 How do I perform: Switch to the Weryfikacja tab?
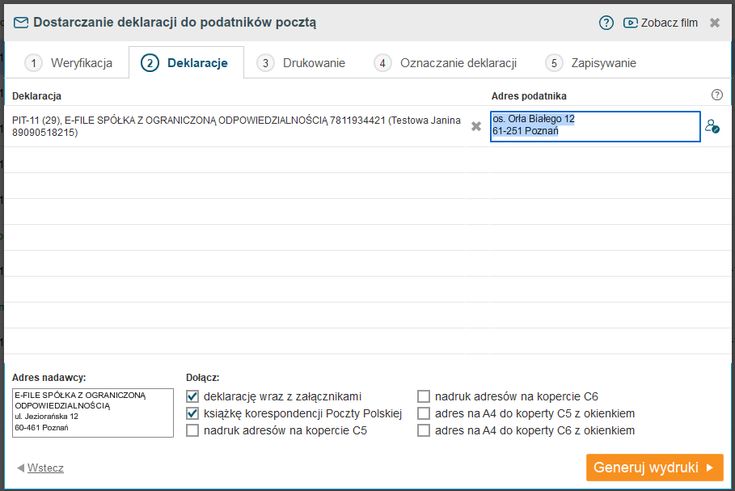68,63
